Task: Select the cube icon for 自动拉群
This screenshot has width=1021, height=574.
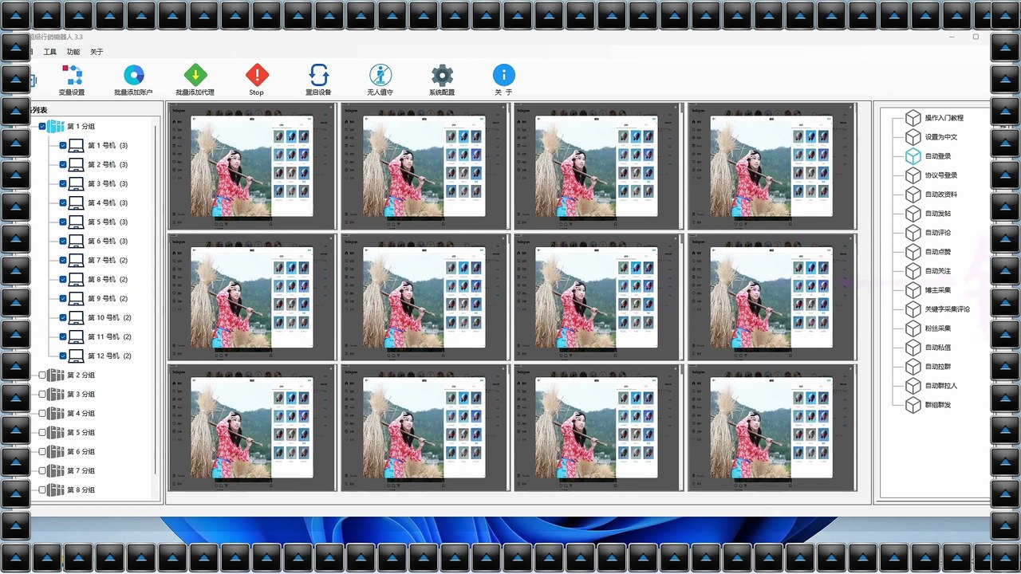Action: click(913, 367)
